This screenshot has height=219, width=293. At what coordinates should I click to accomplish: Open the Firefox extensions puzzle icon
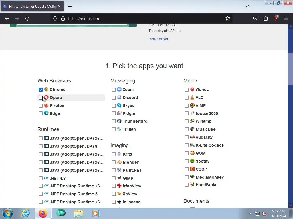266,19
